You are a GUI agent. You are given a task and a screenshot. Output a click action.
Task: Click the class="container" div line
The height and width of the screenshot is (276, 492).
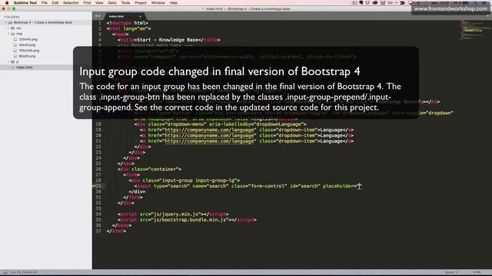pos(149,169)
